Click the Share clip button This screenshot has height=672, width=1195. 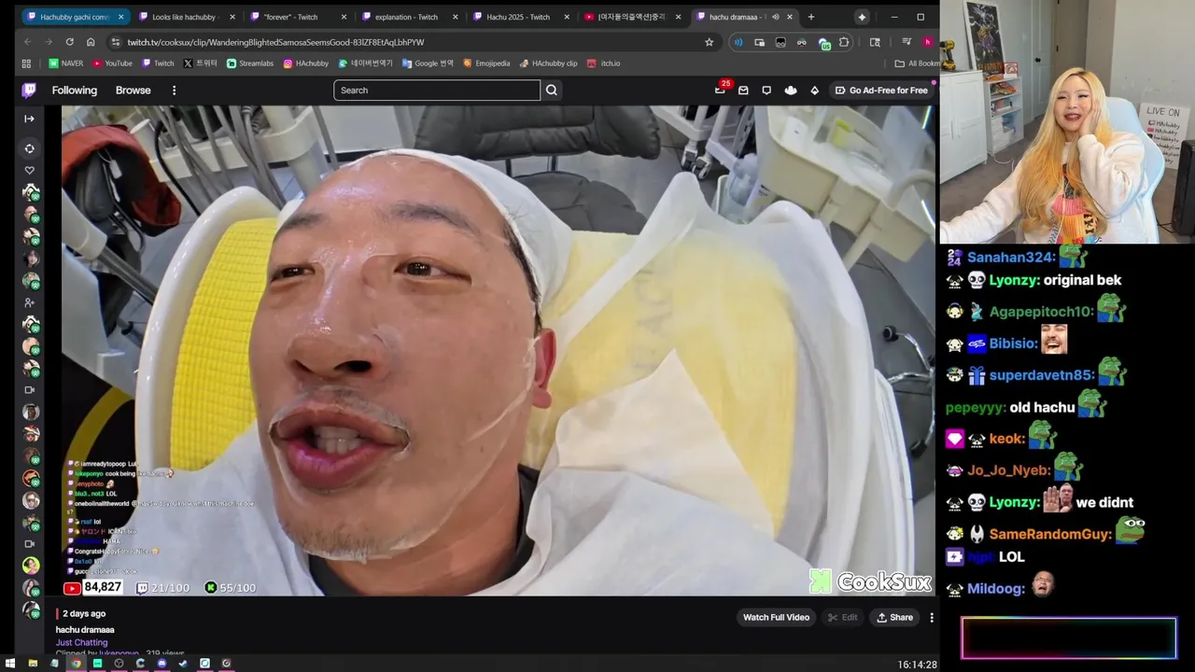coord(894,617)
